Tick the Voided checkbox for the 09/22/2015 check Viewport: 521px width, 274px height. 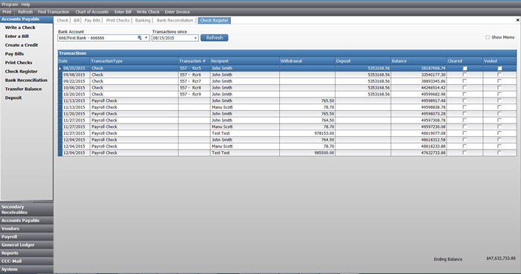[x=499, y=81]
